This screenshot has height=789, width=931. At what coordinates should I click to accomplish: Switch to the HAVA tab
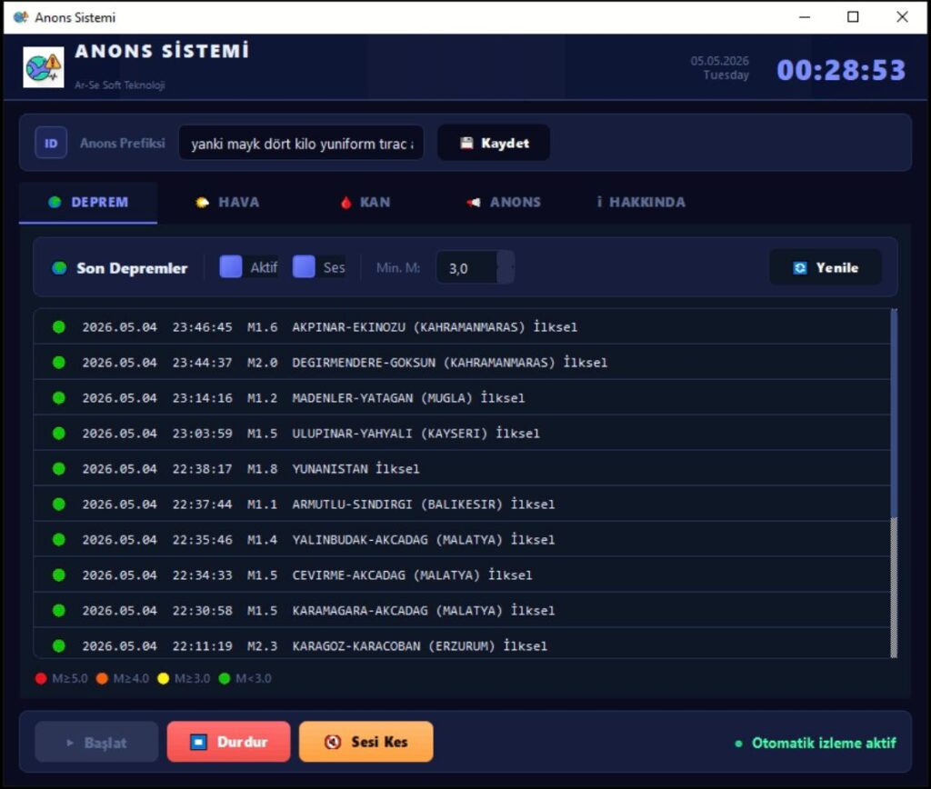click(227, 203)
